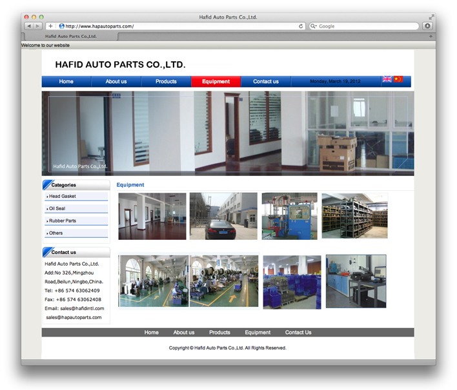Click the Add:No 326,Mingzhou address line

69,273
